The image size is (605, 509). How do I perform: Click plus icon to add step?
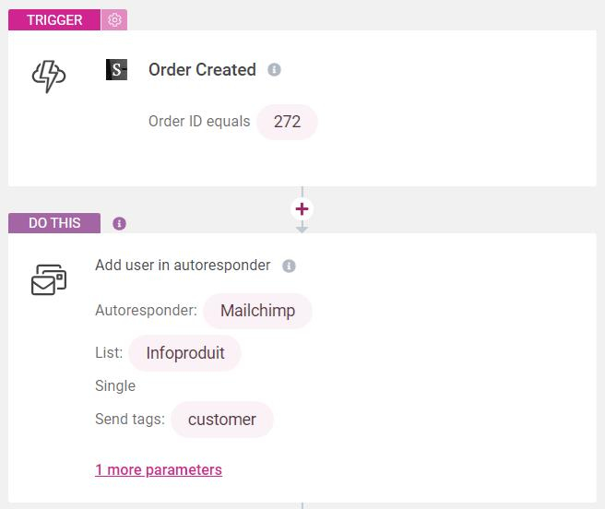coord(302,209)
